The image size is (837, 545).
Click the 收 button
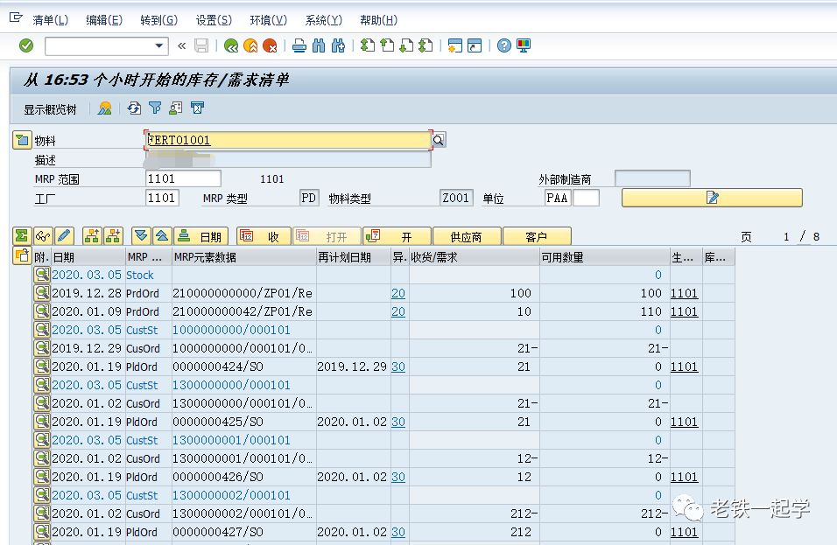264,236
